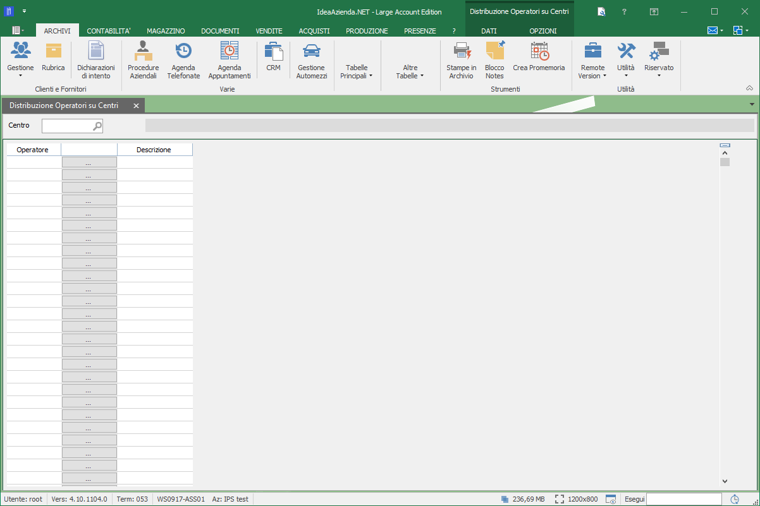Viewport: 760px width, 506px height.
Task: Switch to the PRODUZIONE tab
Action: [x=367, y=30]
